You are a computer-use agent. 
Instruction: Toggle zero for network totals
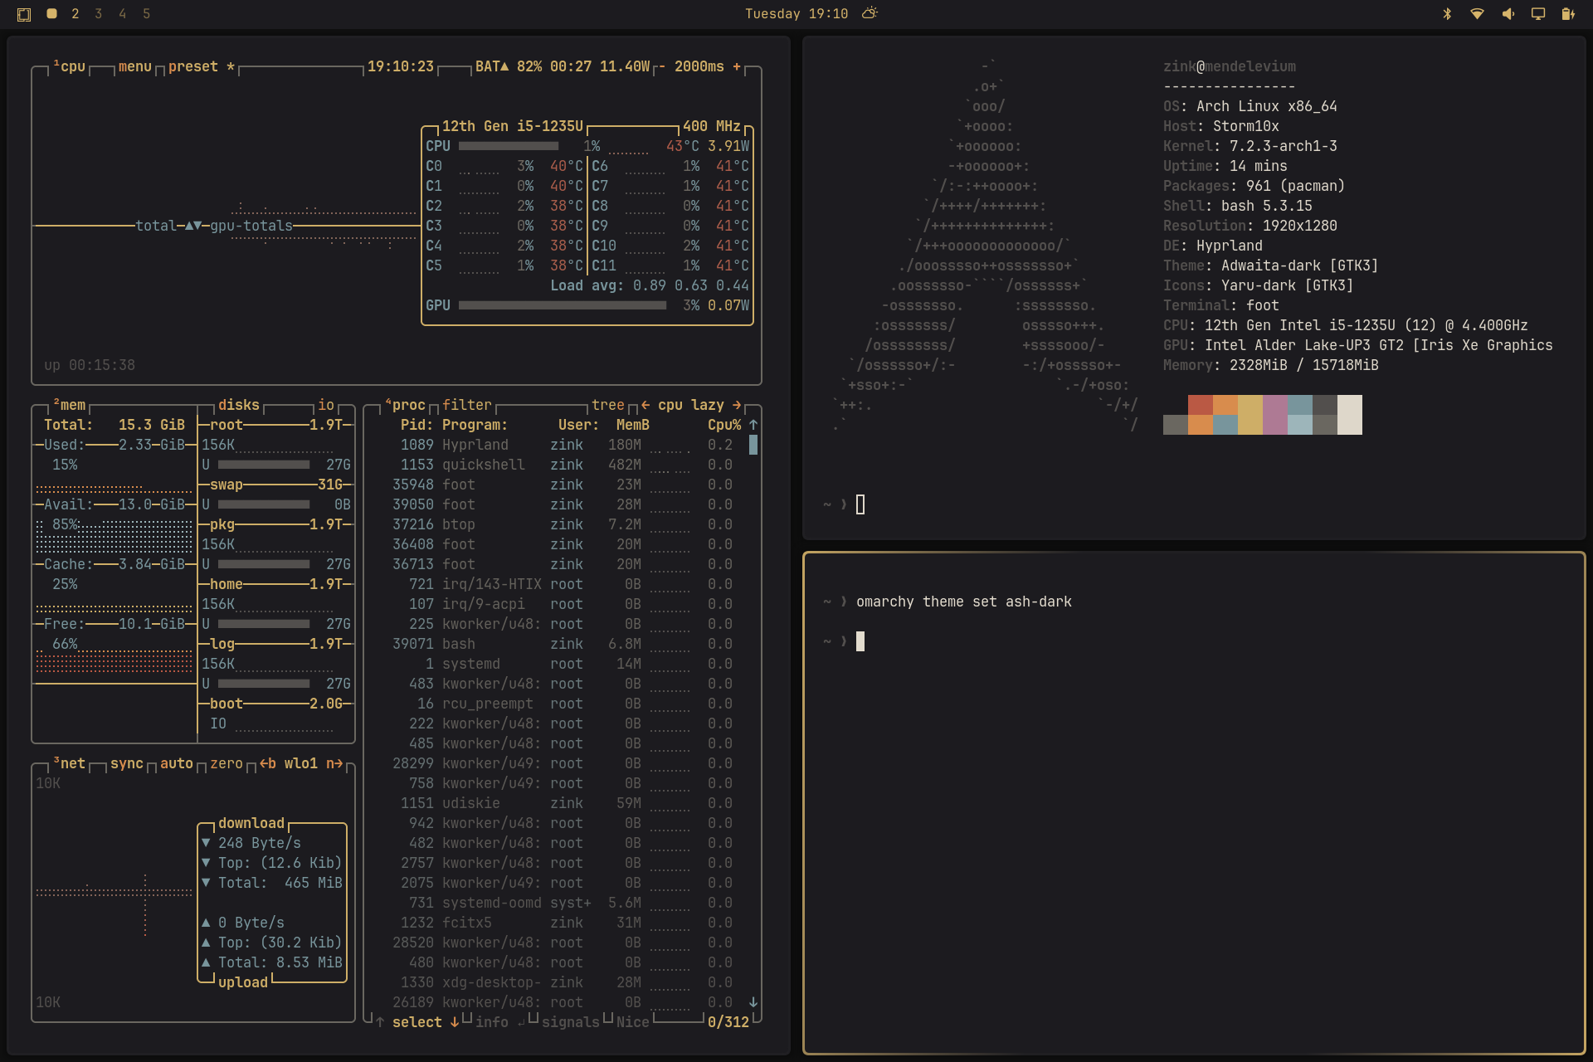(227, 763)
